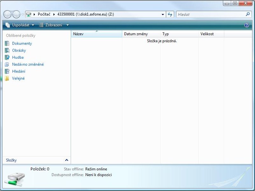The height and width of the screenshot is (191, 255).
Task: Open the Uspořádat menu
Action: pos(20,25)
